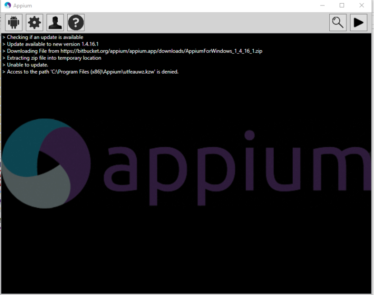Close the Appium window
This screenshot has height=295, width=374.
click(362, 5)
